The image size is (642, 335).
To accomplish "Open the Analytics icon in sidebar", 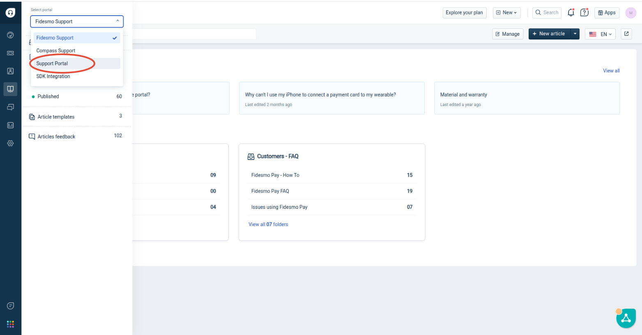I will [x=11, y=125].
